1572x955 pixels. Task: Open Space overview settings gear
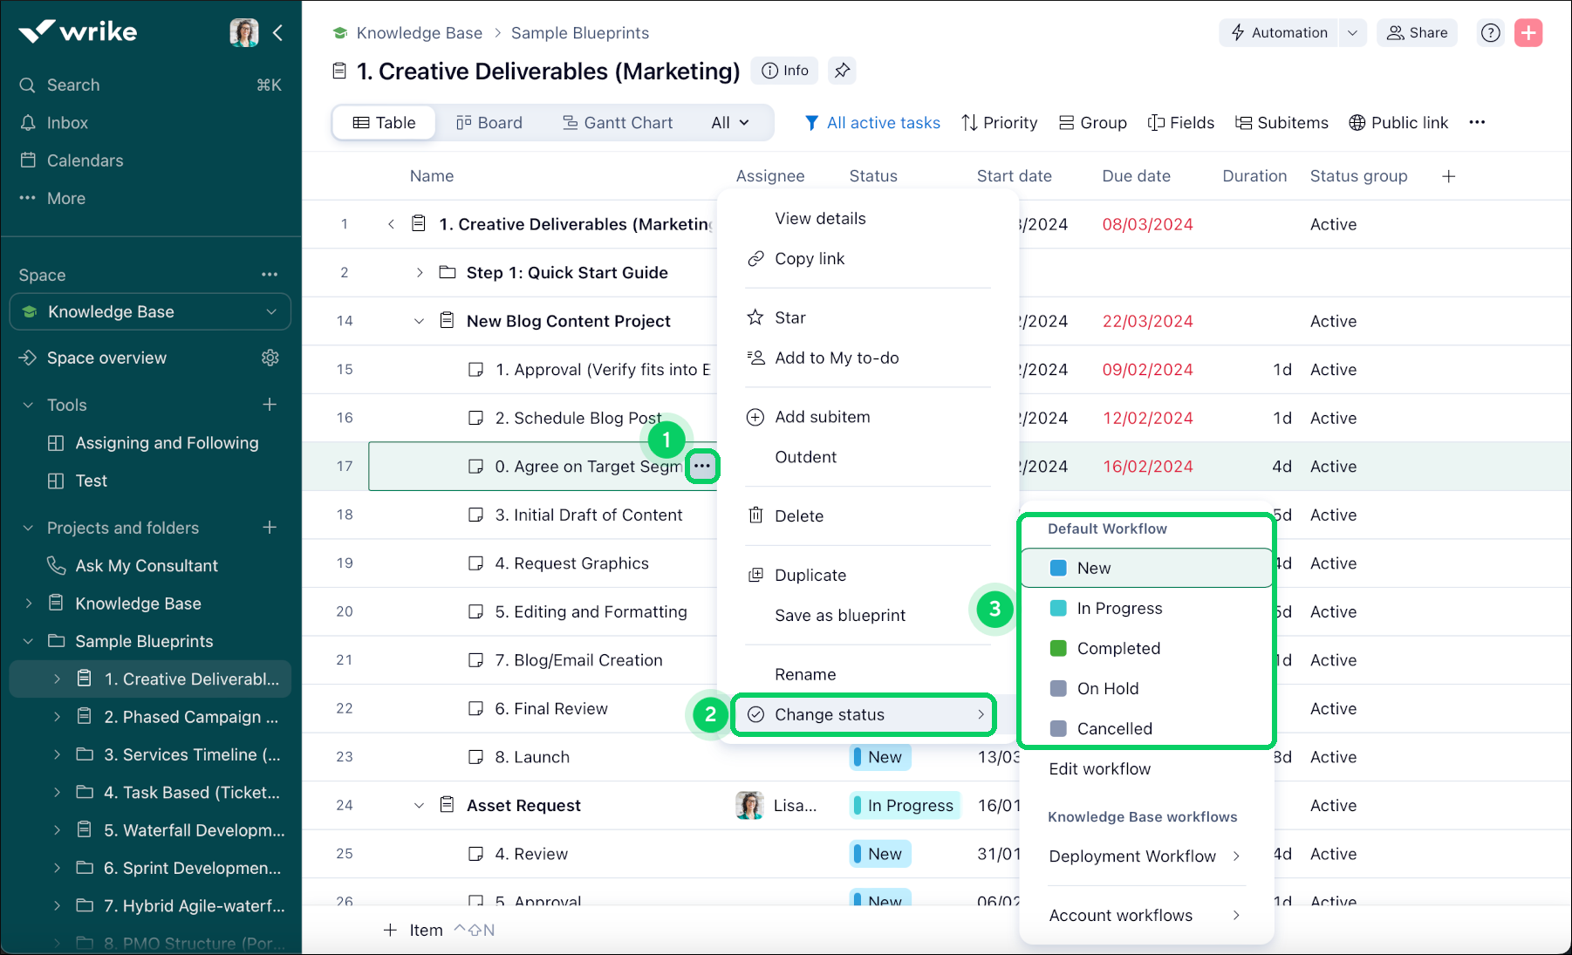(x=270, y=358)
